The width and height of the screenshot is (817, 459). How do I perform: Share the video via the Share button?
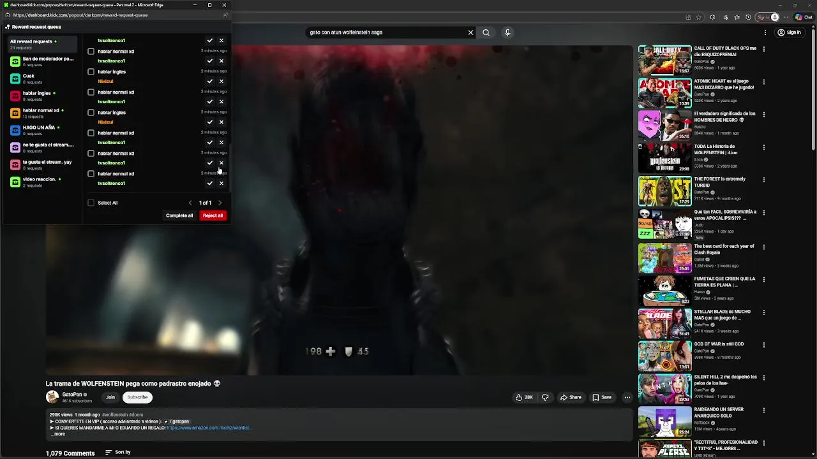[571, 397]
